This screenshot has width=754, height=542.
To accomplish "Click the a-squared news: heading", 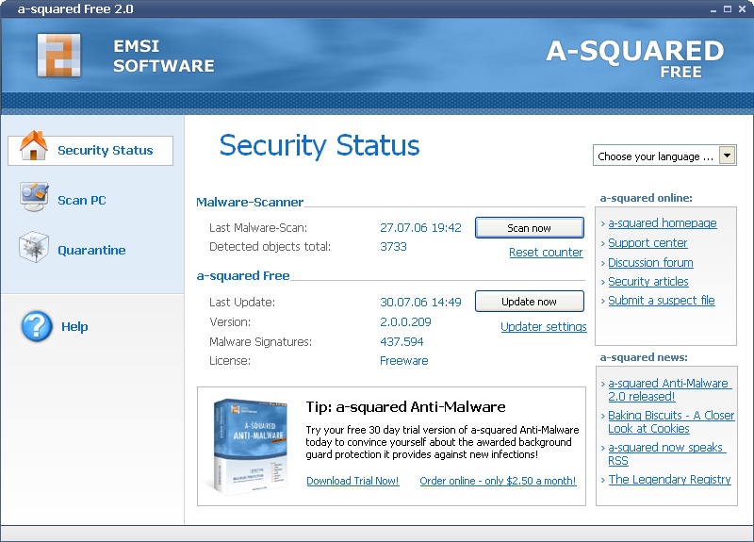I will click(x=644, y=357).
